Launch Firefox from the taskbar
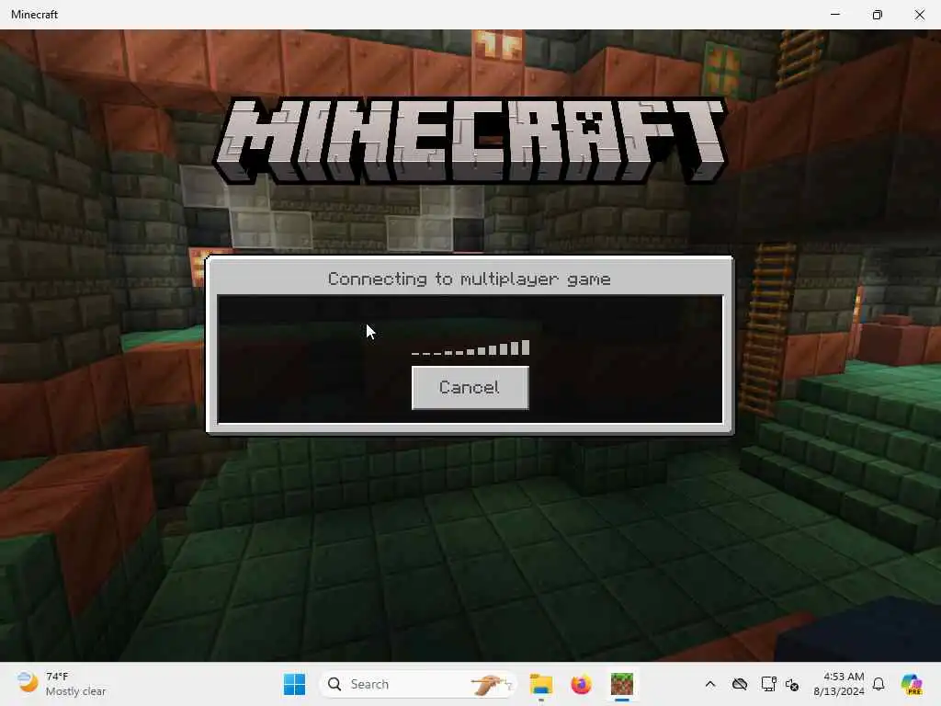Screen dimensions: 941x706 581,684
